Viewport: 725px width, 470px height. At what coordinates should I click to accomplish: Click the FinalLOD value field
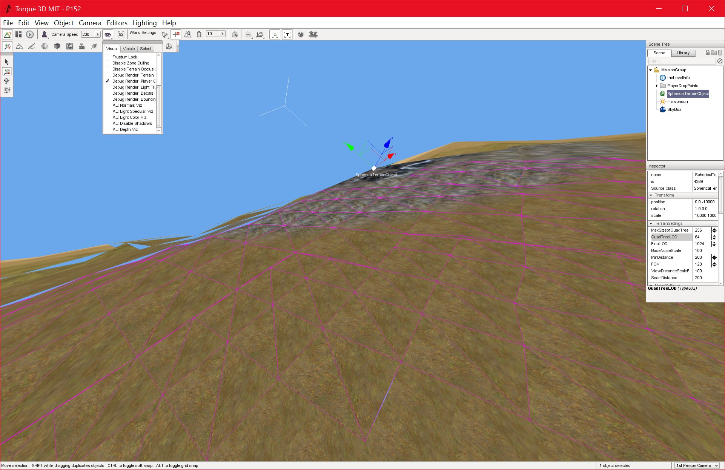[x=702, y=244]
